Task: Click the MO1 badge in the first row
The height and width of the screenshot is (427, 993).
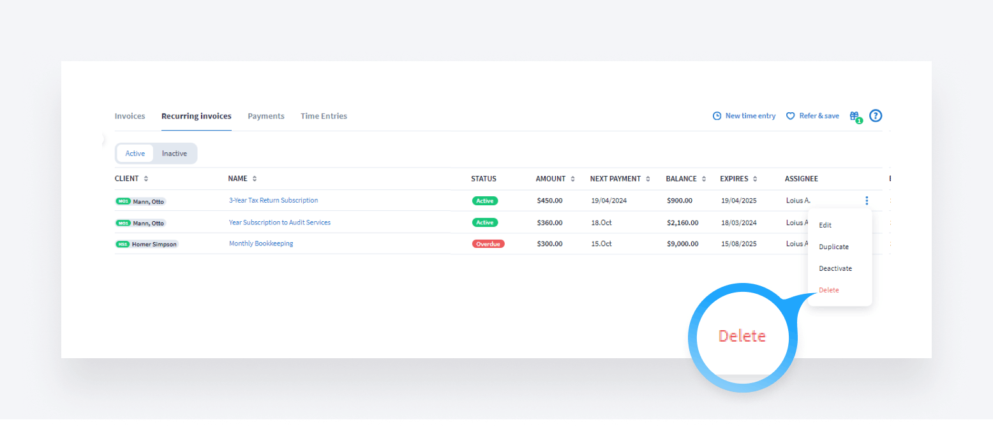Action: coord(123,201)
